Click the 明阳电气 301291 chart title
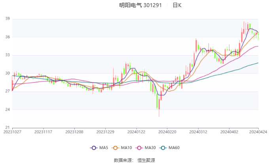 [x=140, y=6]
